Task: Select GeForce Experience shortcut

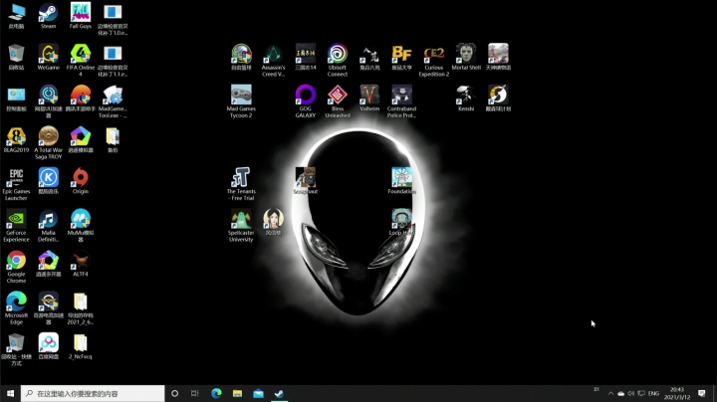Action: (16, 226)
